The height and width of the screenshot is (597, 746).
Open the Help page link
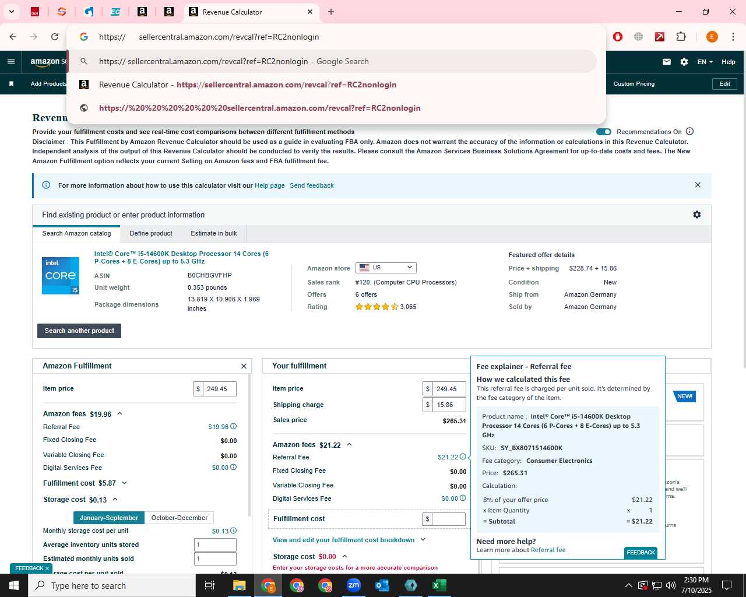[x=270, y=185]
